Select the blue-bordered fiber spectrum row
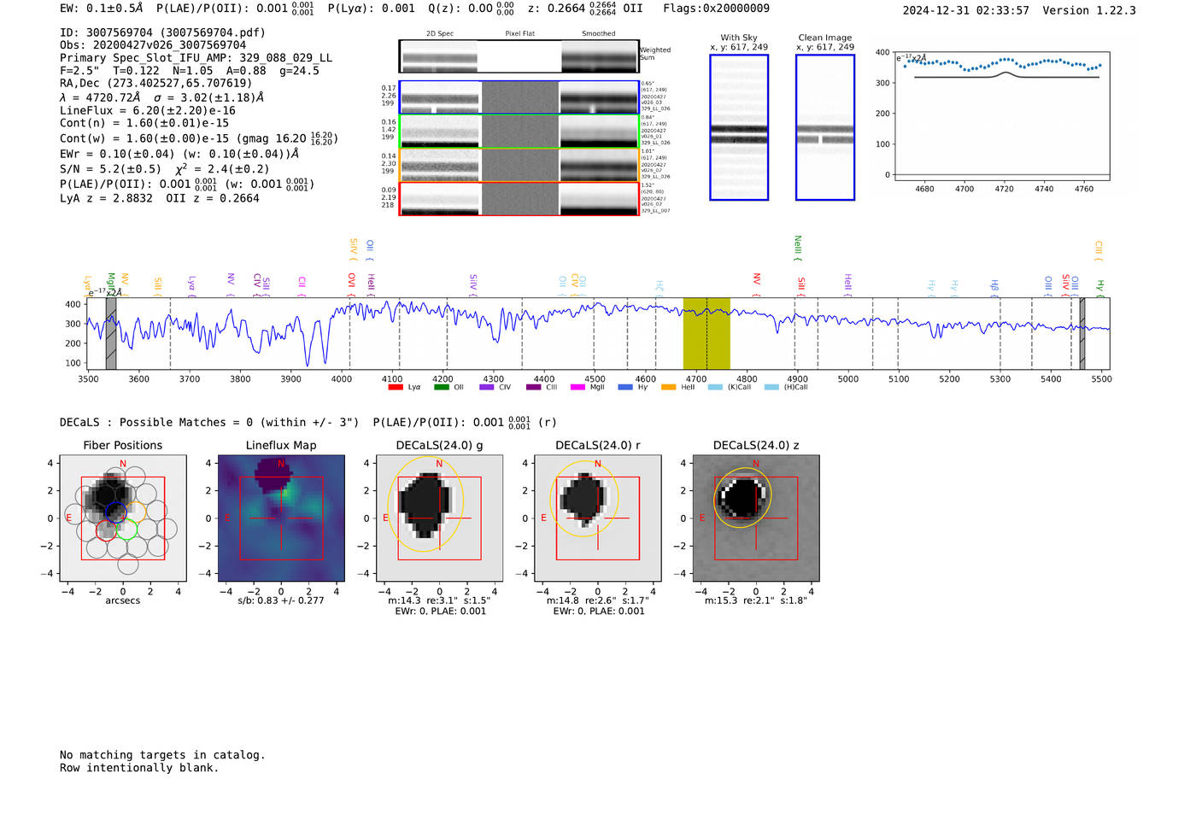This screenshot has height=814, width=1196. 519,97
